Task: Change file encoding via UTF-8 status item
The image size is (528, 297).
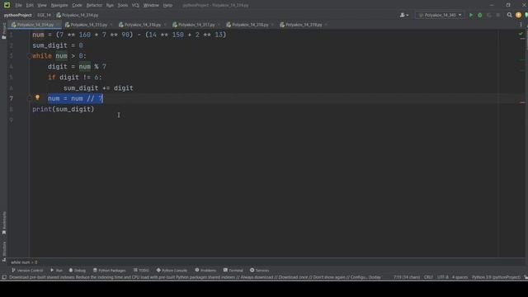Action: click(x=443, y=277)
